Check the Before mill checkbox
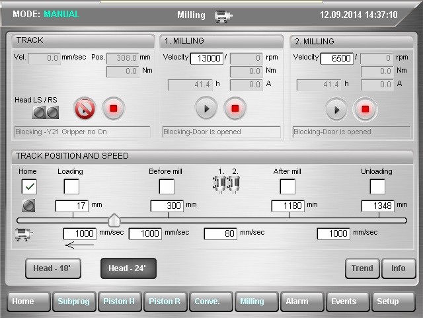Image resolution: width=423 pixels, height=318 pixels. click(x=167, y=186)
